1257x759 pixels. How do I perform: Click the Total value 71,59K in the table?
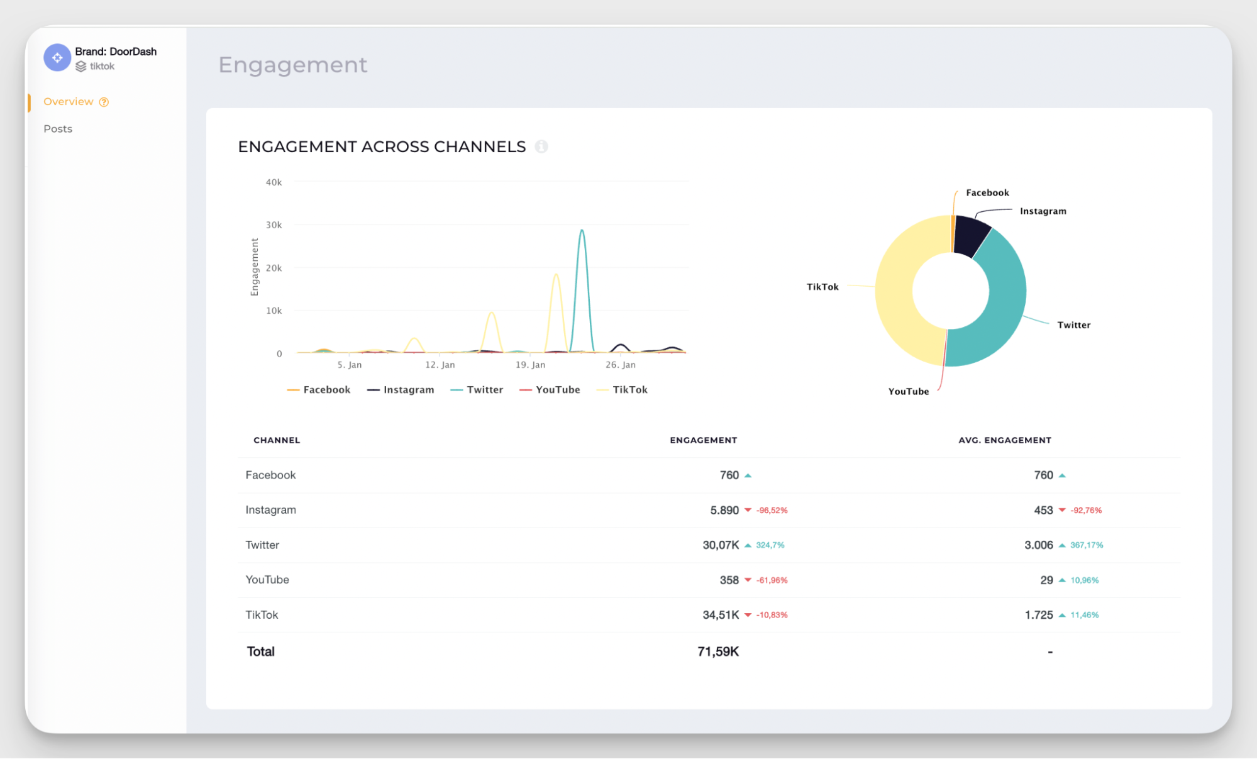[718, 651]
